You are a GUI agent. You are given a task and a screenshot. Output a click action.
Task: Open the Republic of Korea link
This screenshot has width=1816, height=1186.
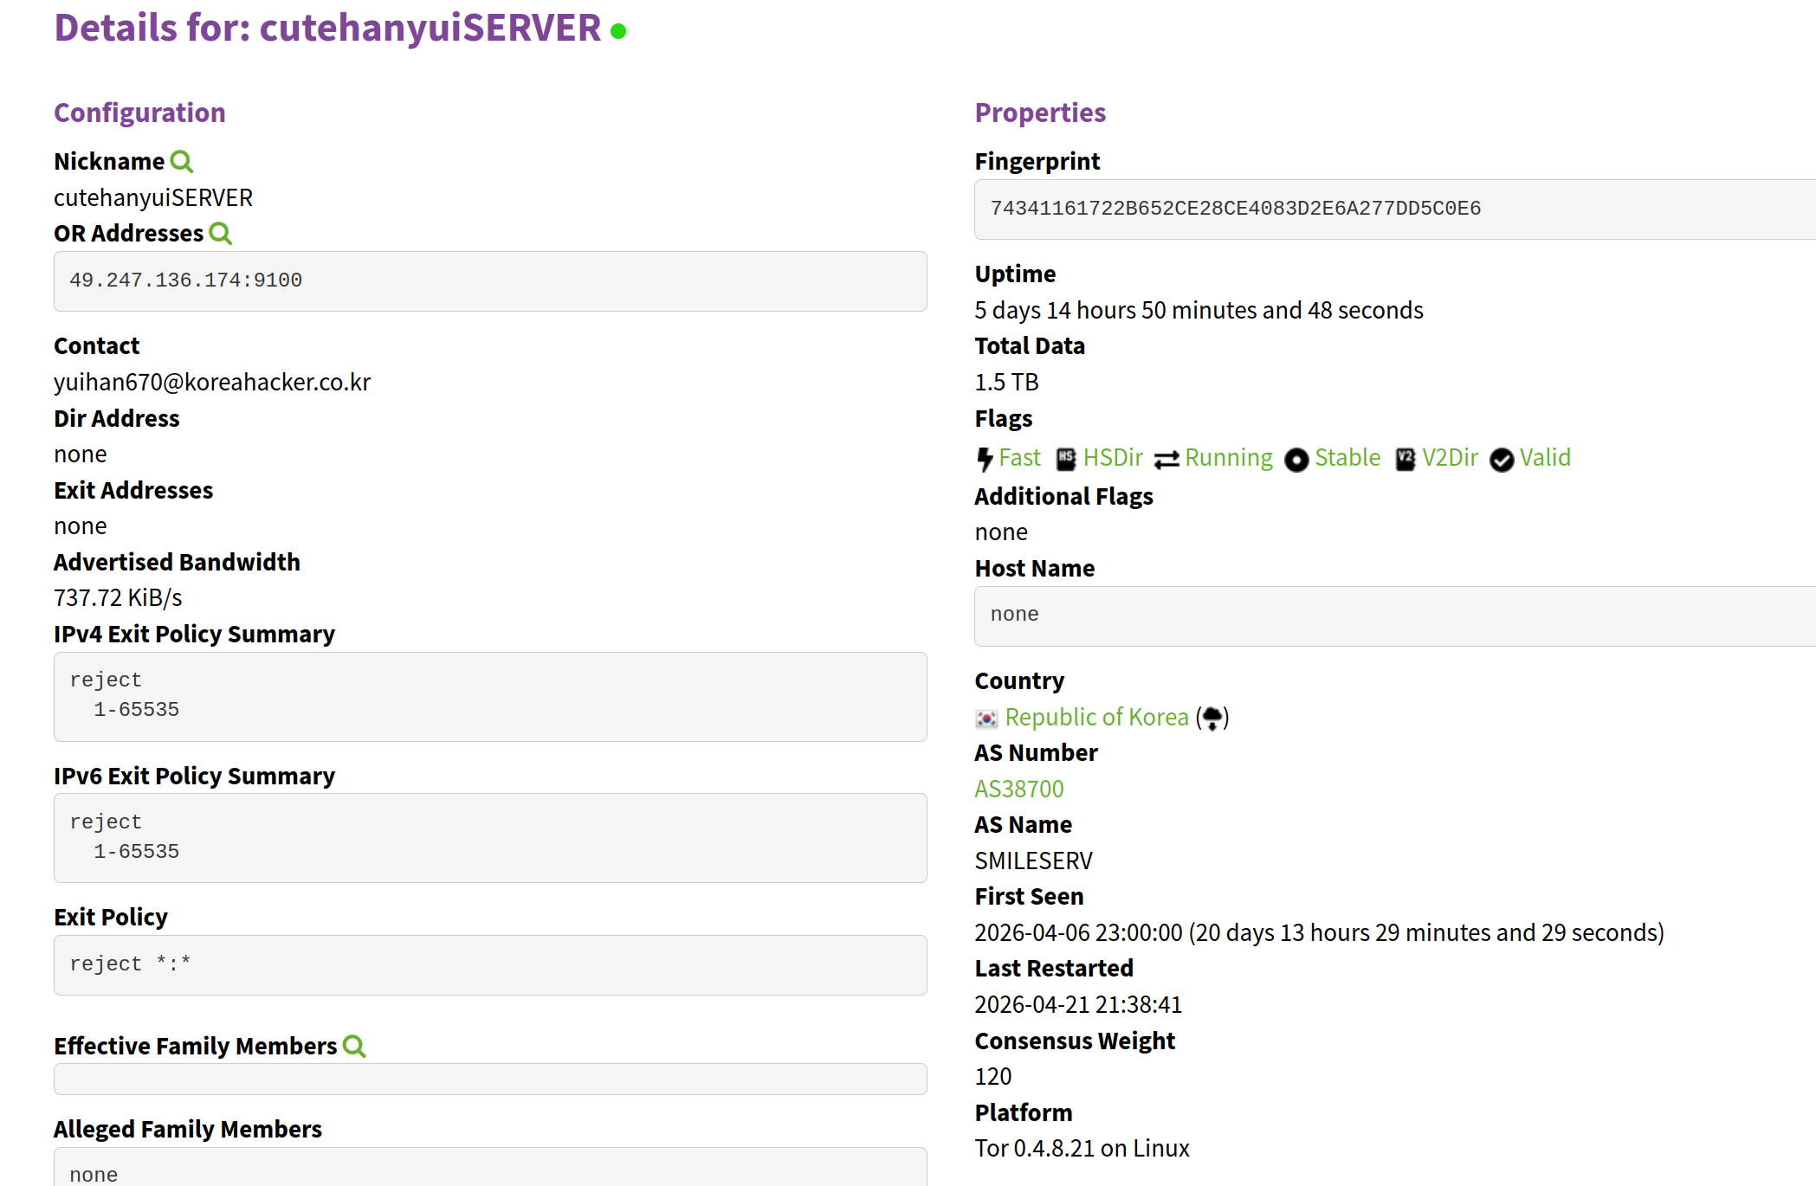[1096, 718]
